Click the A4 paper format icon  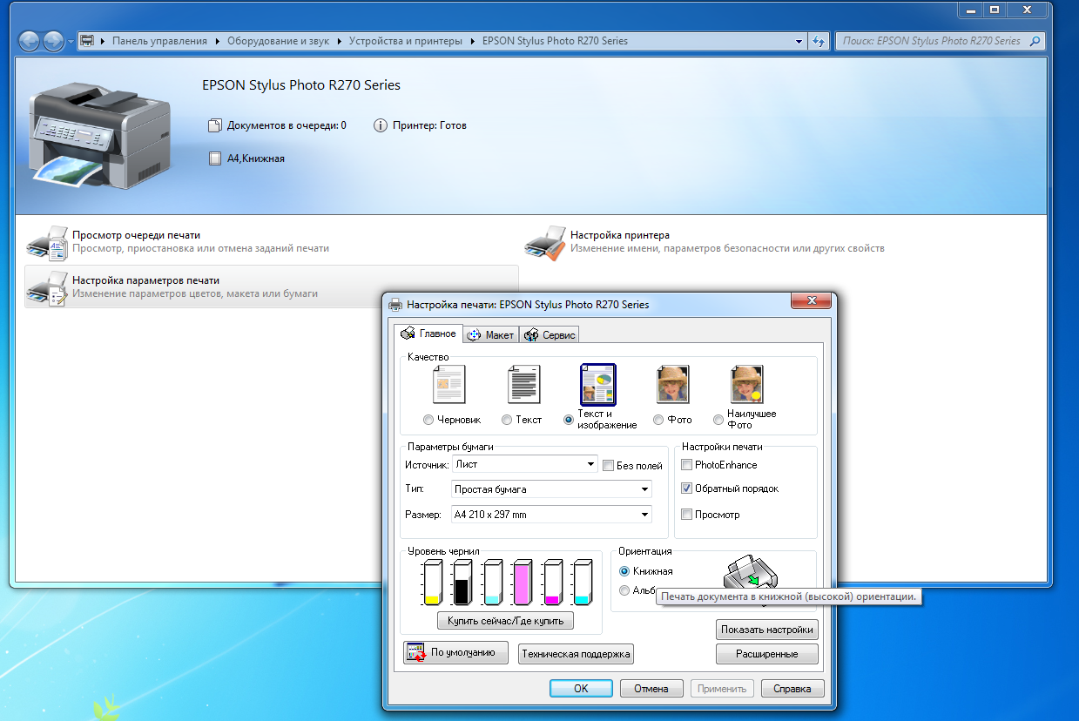coord(215,158)
